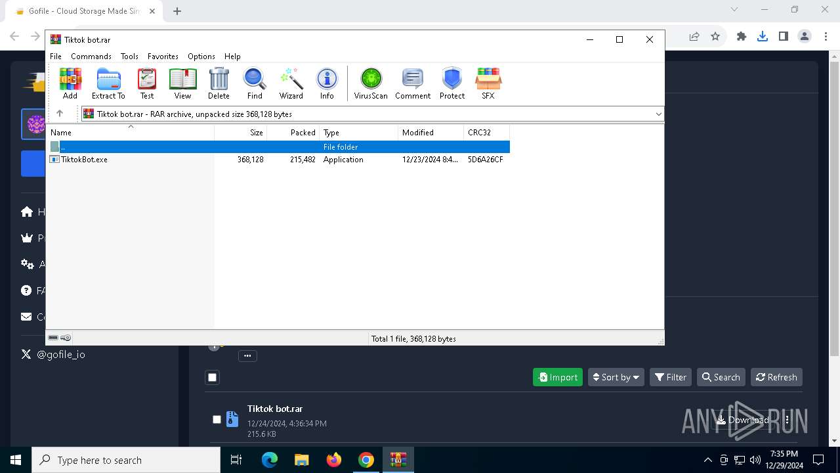The width and height of the screenshot is (840, 473).
Task: Click the Filter button in Gofile
Action: click(671, 377)
